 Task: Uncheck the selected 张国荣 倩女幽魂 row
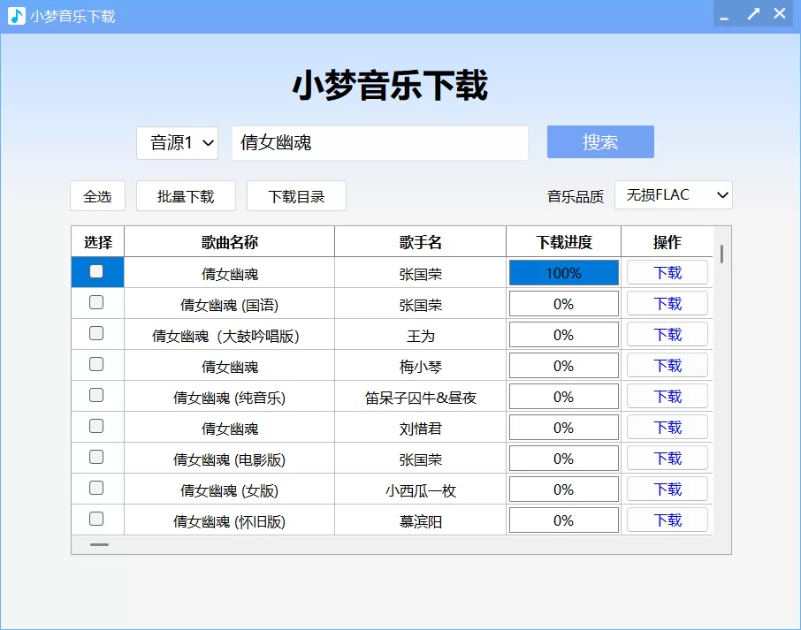click(x=96, y=271)
